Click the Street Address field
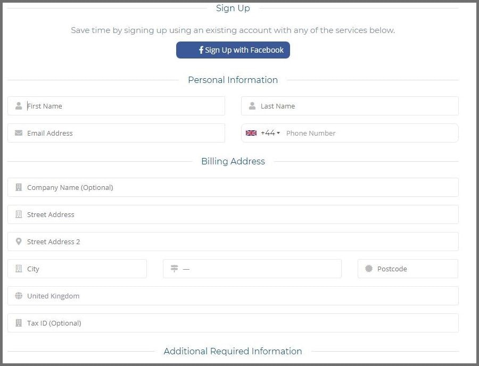The image size is (479, 366). 233,214
